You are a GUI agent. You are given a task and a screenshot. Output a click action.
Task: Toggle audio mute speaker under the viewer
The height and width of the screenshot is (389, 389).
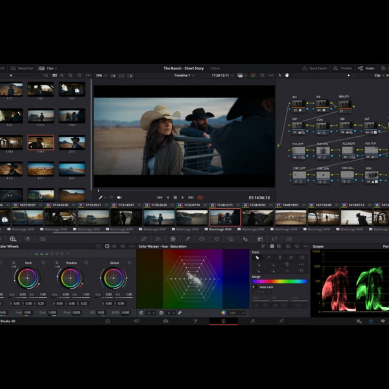(119, 198)
